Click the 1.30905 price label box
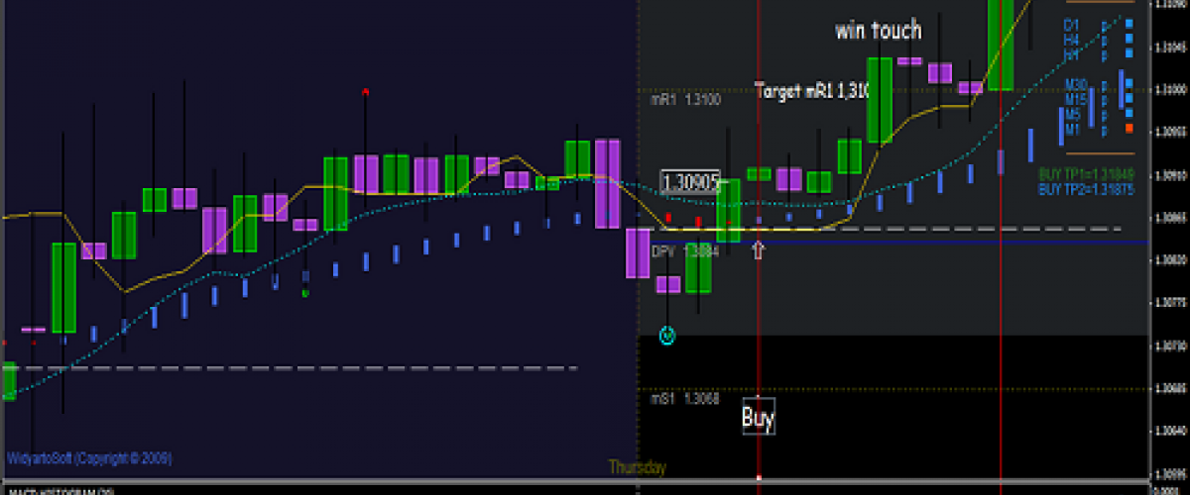This screenshot has height=495, width=1190. pyautogui.click(x=690, y=182)
